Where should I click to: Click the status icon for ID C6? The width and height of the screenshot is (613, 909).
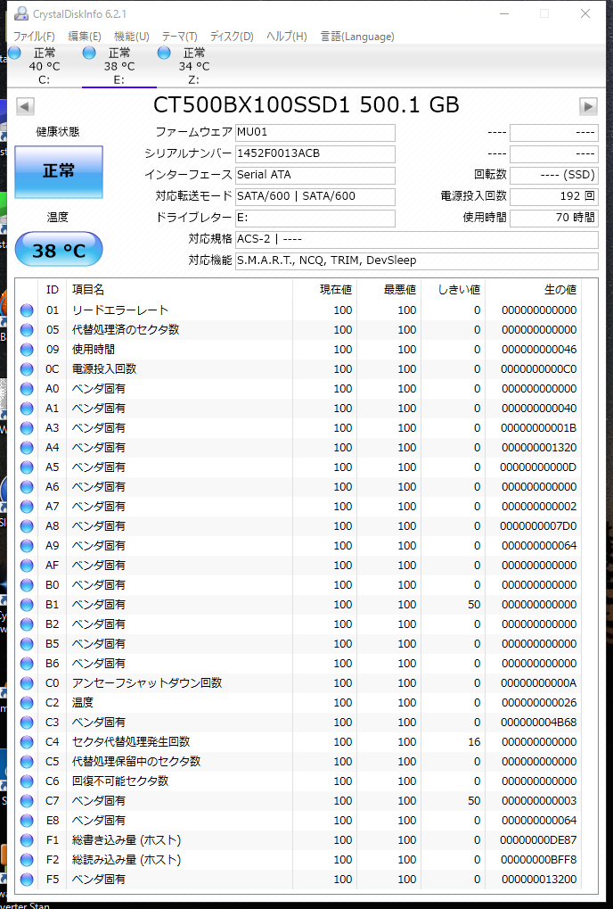point(27,781)
